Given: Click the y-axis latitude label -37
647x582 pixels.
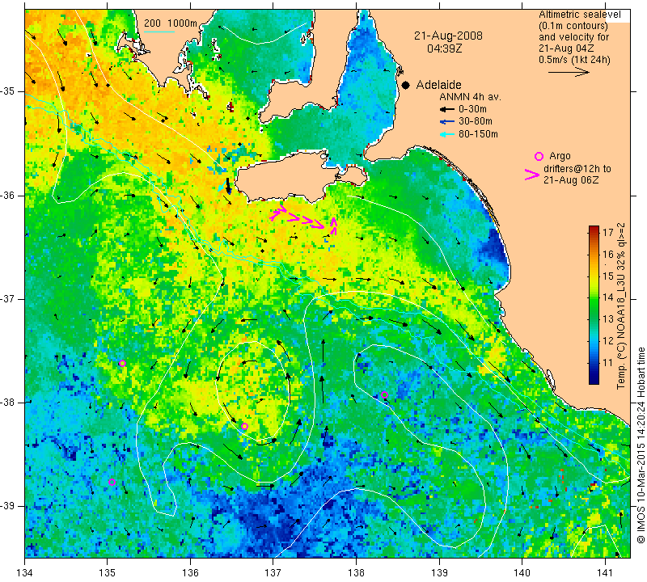Looking at the screenshot, I should click(8, 298).
